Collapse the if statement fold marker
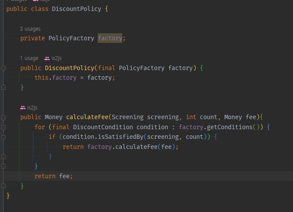 pos(3,138)
